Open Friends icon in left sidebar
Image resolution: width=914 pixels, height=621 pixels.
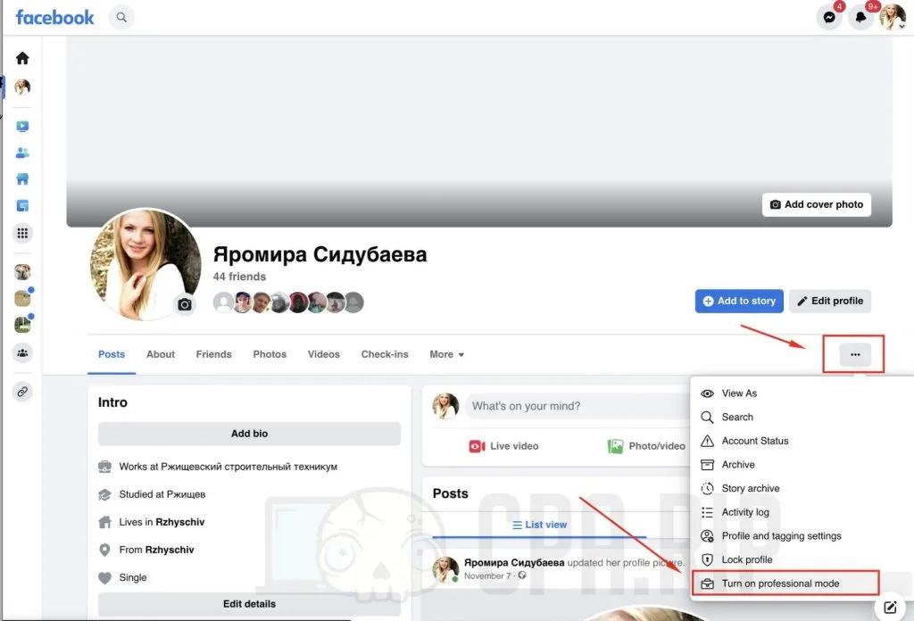coord(22,153)
